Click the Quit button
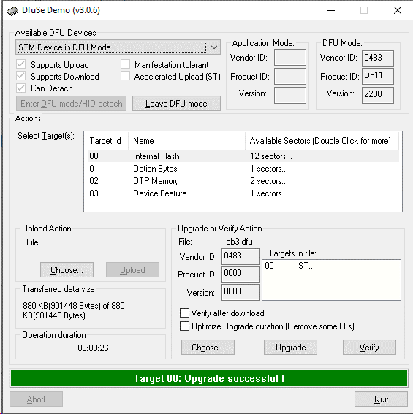This screenshot has height=414, width=413. [381, 399]
